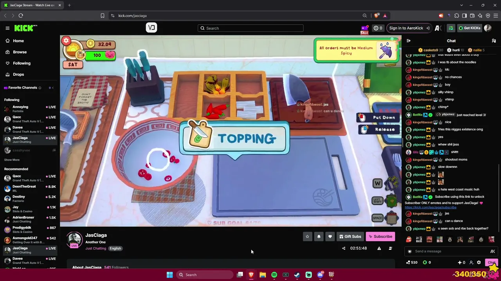501x281 pixels.
Task: Click the VJ extension icon in header
Action: click(x=151, y=28)
